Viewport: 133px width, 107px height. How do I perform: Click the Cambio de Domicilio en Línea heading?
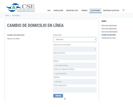tap(35, 26)
